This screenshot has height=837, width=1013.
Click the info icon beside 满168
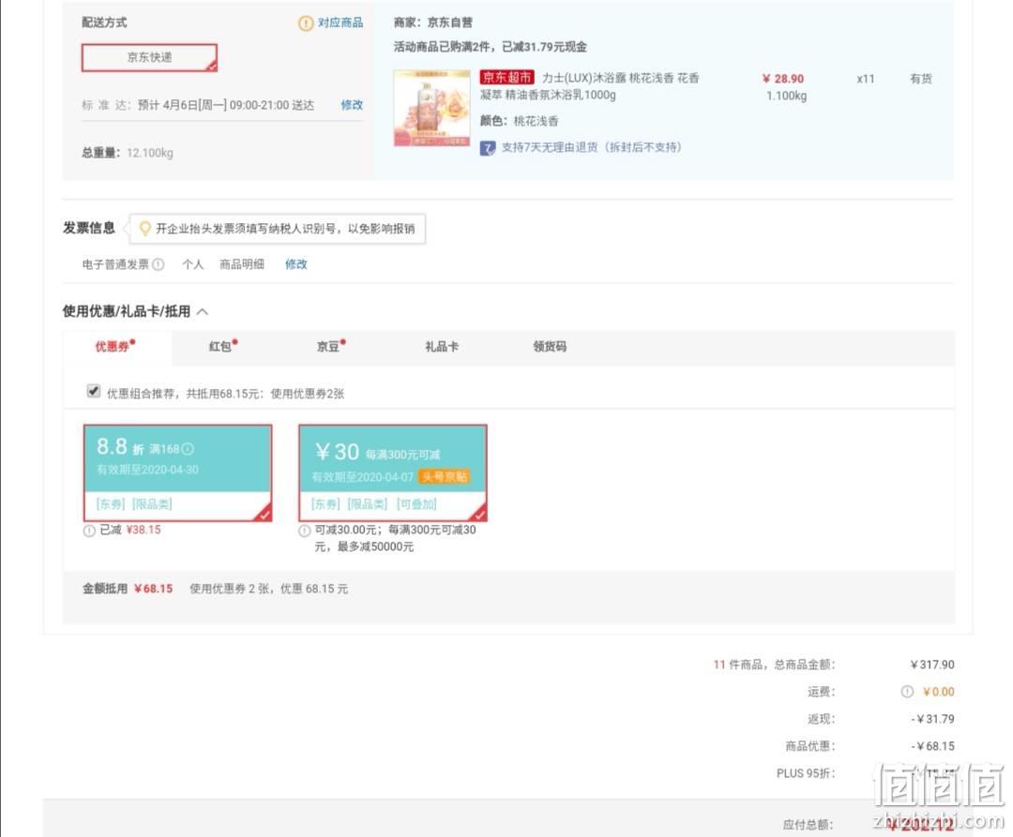coord(188,449)
